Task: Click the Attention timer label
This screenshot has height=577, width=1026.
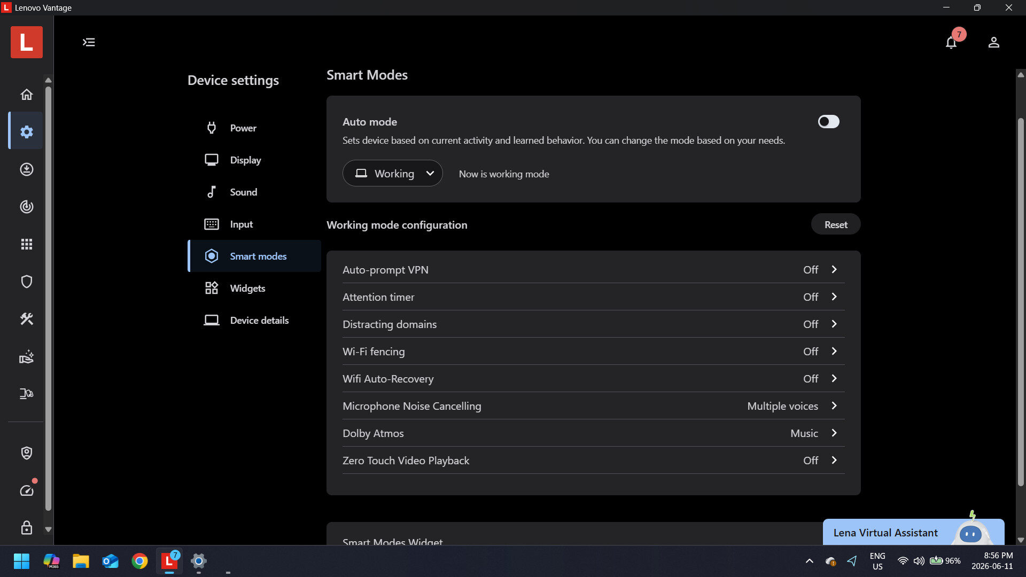Action: (378, 297)
